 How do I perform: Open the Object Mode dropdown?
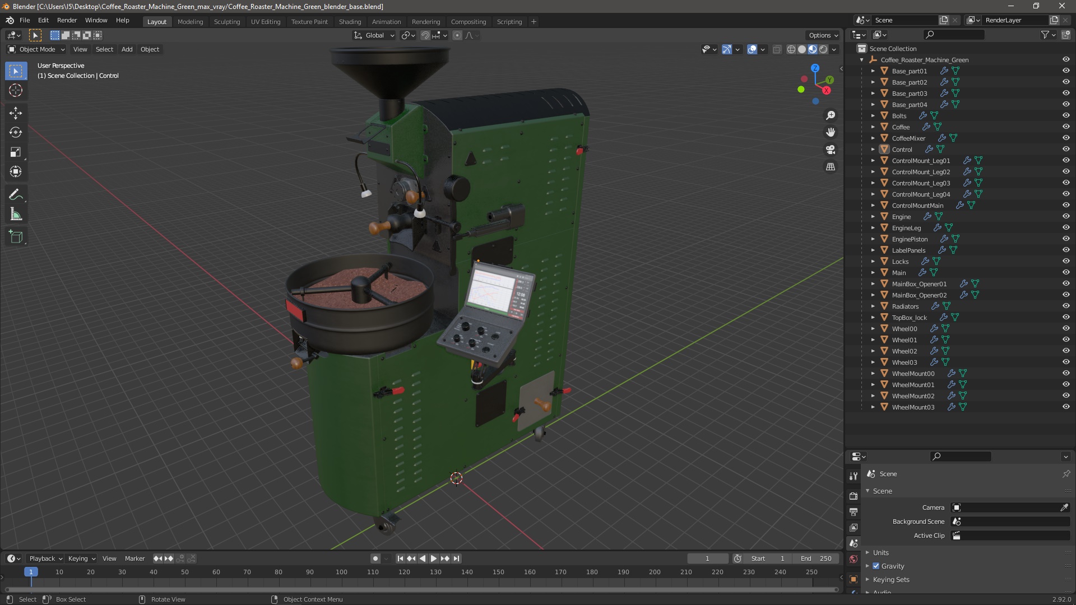click(36, 49)
